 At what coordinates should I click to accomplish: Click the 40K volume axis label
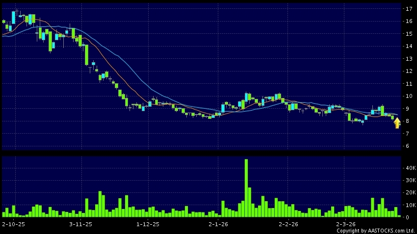[x=408, y=168]
